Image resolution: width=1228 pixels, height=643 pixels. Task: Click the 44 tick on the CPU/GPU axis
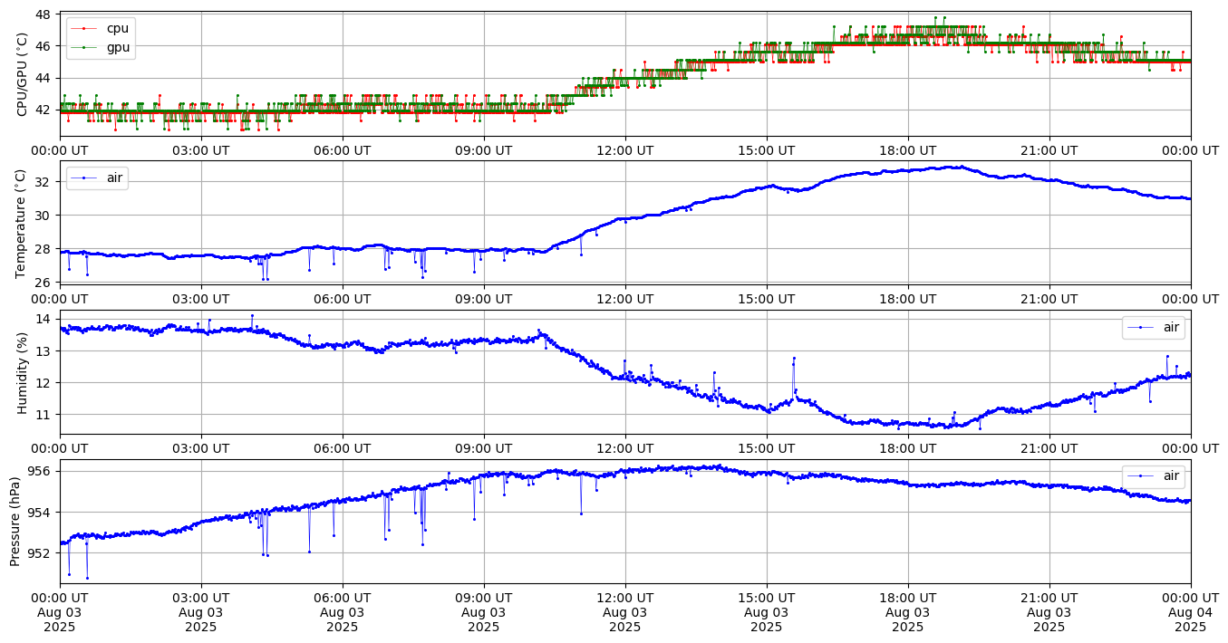coord(44,78)
